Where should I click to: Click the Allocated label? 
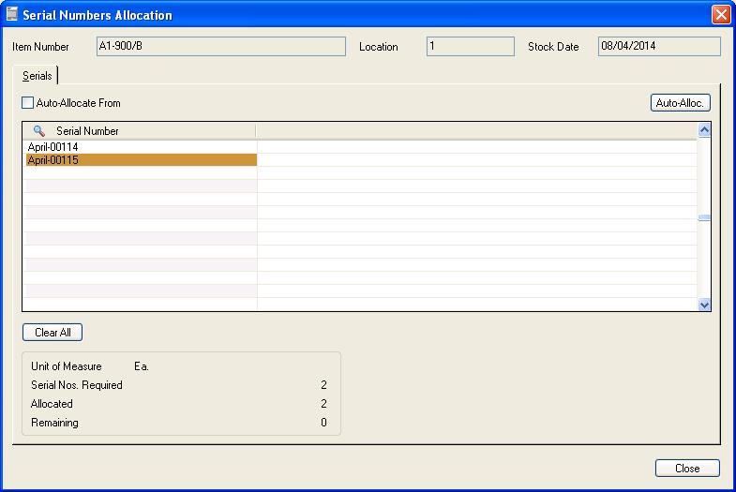(52, 404)
